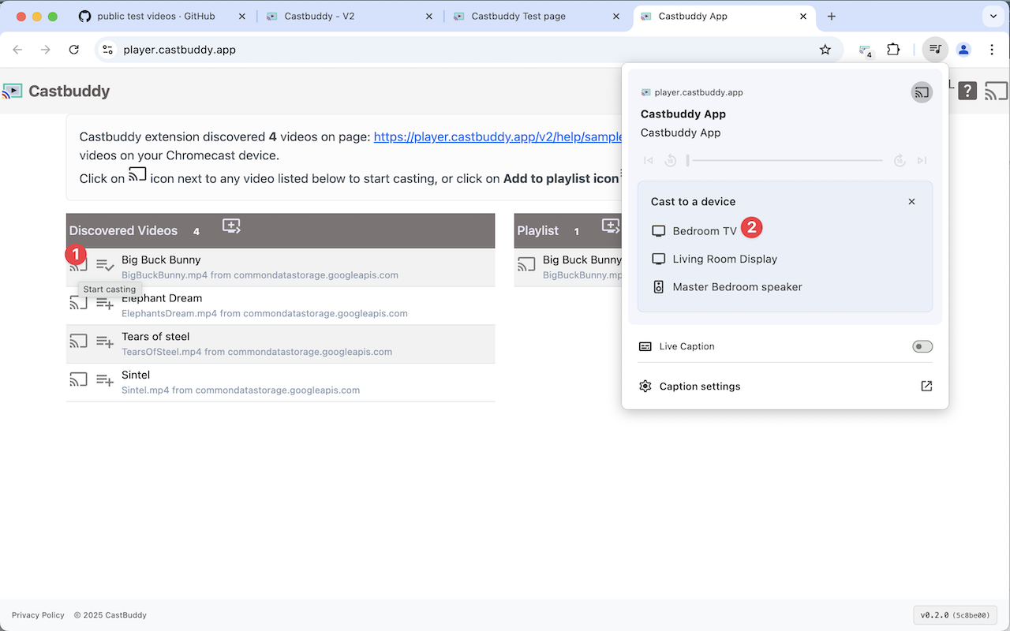Screen dimensions: 1010x631
Task: Close the Cast to a device panel
Action: tap(911, 202)
